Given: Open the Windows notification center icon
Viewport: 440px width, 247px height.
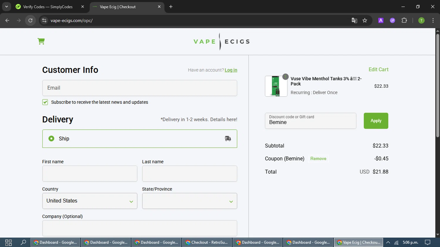Looking at the screenshot, I should click(428, 243).
